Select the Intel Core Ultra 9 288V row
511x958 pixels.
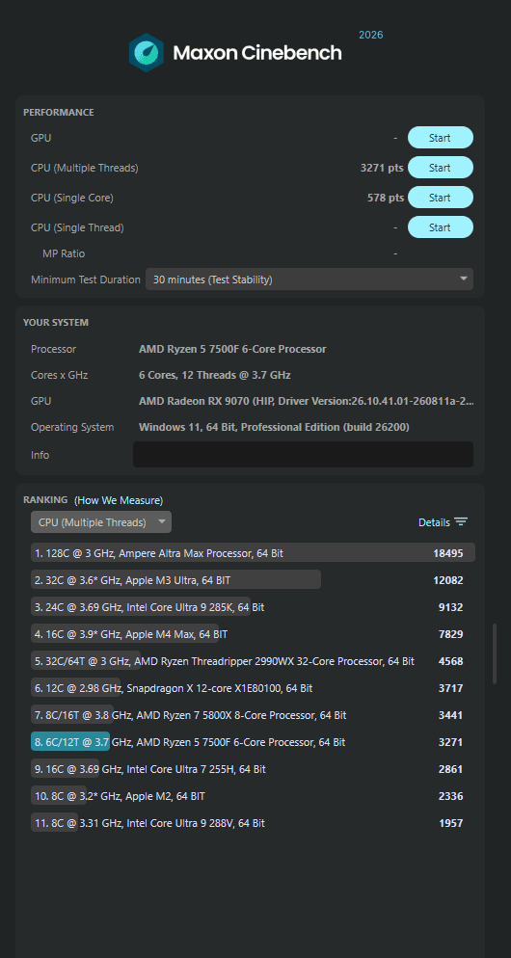tap(253, 823)
